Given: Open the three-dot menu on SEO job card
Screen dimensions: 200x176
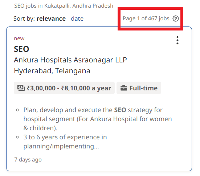Looking at the screenshot, I should [177, 40].
